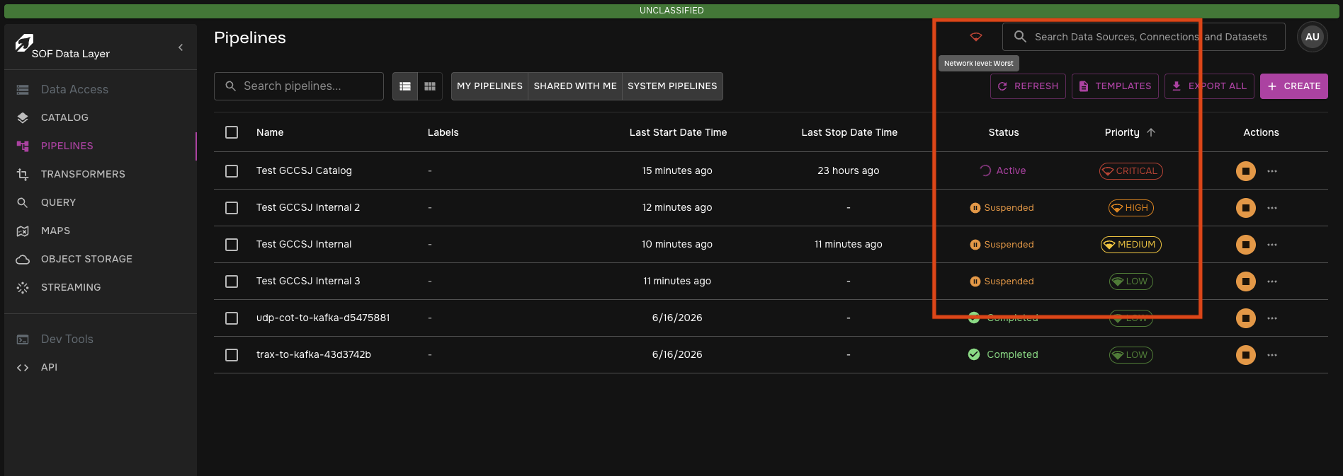
Task: Sort by the Priority column arrow
Action: (x=1151, y=132)
